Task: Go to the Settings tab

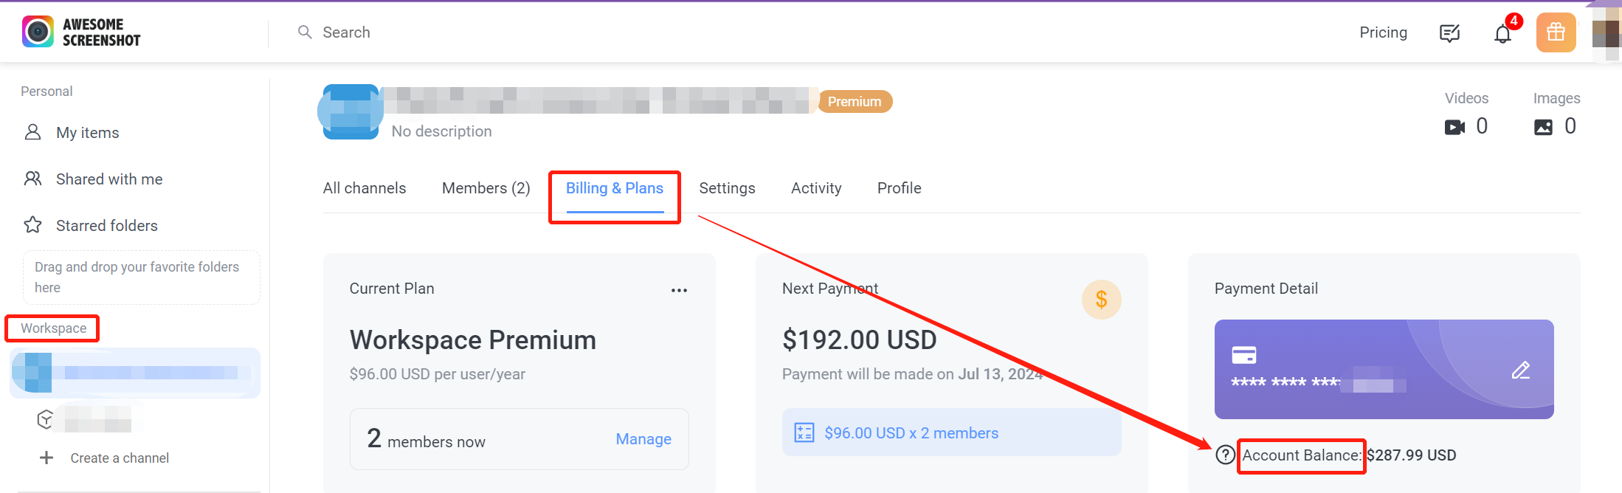Action: [x=727, y=188]
